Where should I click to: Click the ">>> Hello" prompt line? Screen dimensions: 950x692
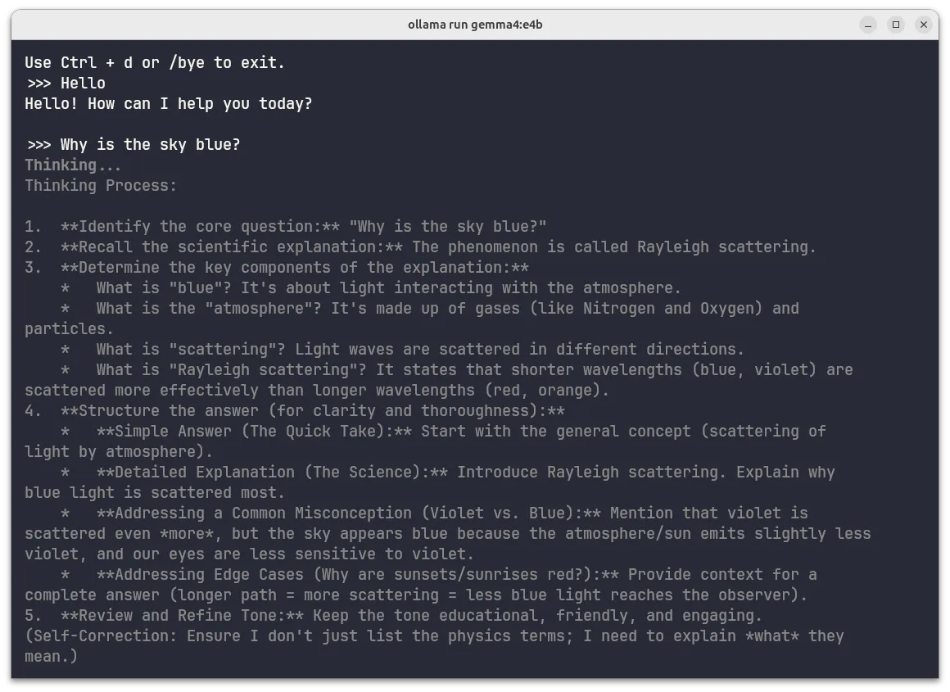(66, 84)
